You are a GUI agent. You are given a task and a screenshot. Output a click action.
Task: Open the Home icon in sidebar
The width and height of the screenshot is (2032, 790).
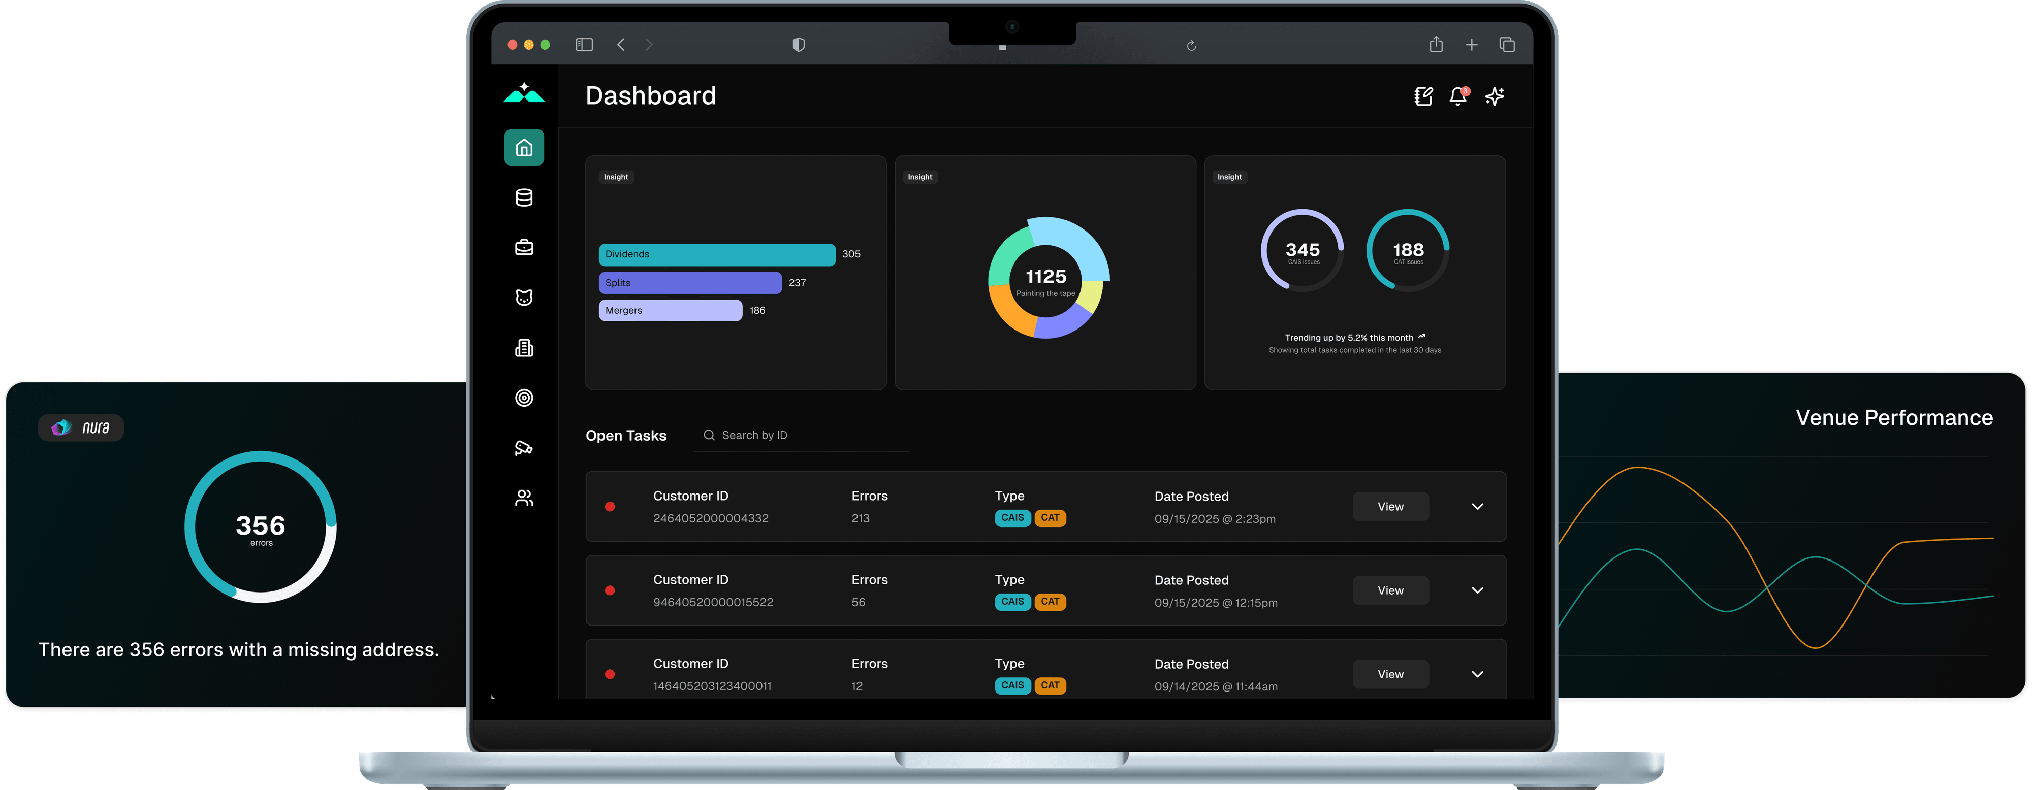pos(524,147)
